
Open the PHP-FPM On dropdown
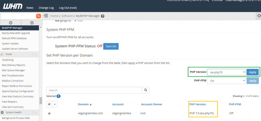pyautogui.click(x=226, y=81)
